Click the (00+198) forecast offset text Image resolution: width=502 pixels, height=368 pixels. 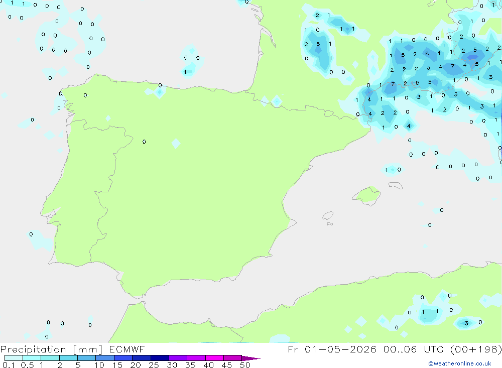[x=476, y=349]
